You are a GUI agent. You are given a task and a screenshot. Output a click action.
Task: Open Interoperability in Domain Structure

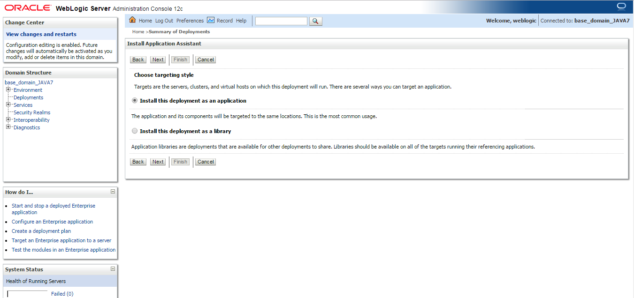coord(31,120)
